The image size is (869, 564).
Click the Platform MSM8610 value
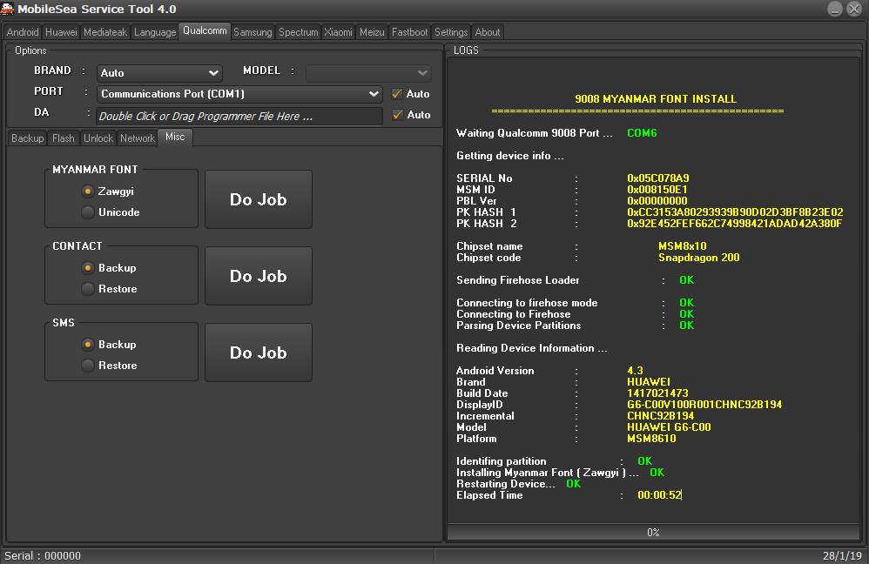pos(651,439)
